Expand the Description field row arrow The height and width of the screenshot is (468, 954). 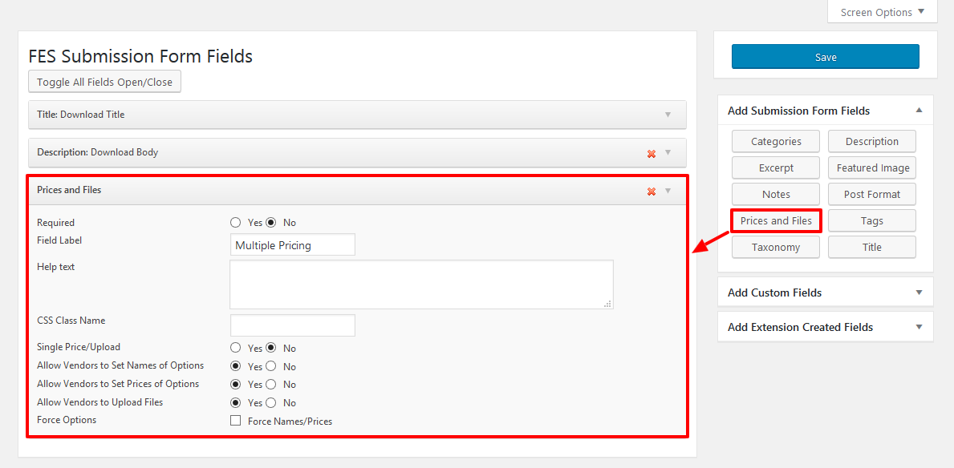(x=668, y=153)
